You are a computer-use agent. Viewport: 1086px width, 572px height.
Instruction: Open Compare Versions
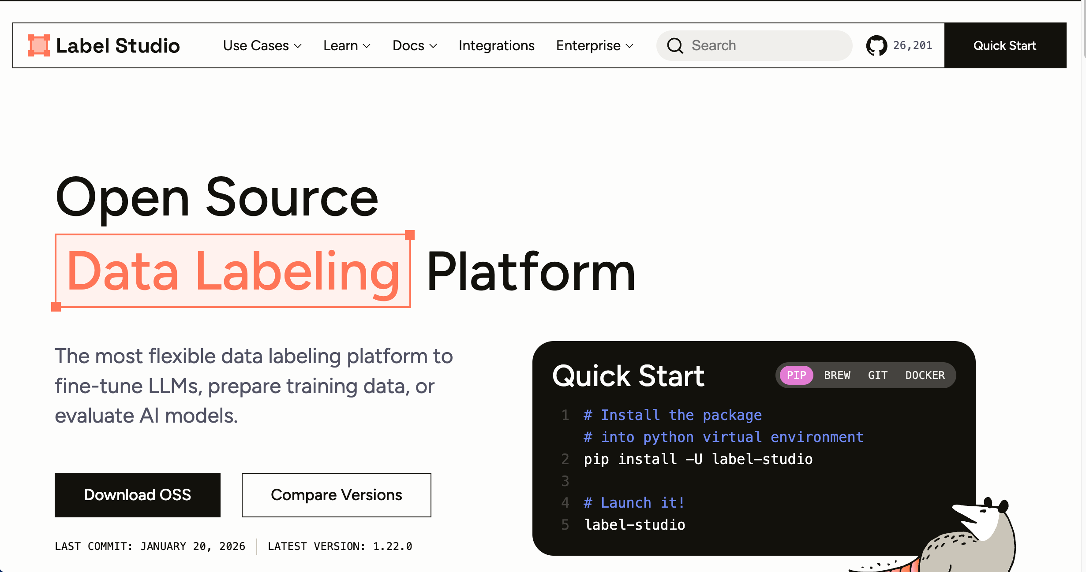click(336, 494)
